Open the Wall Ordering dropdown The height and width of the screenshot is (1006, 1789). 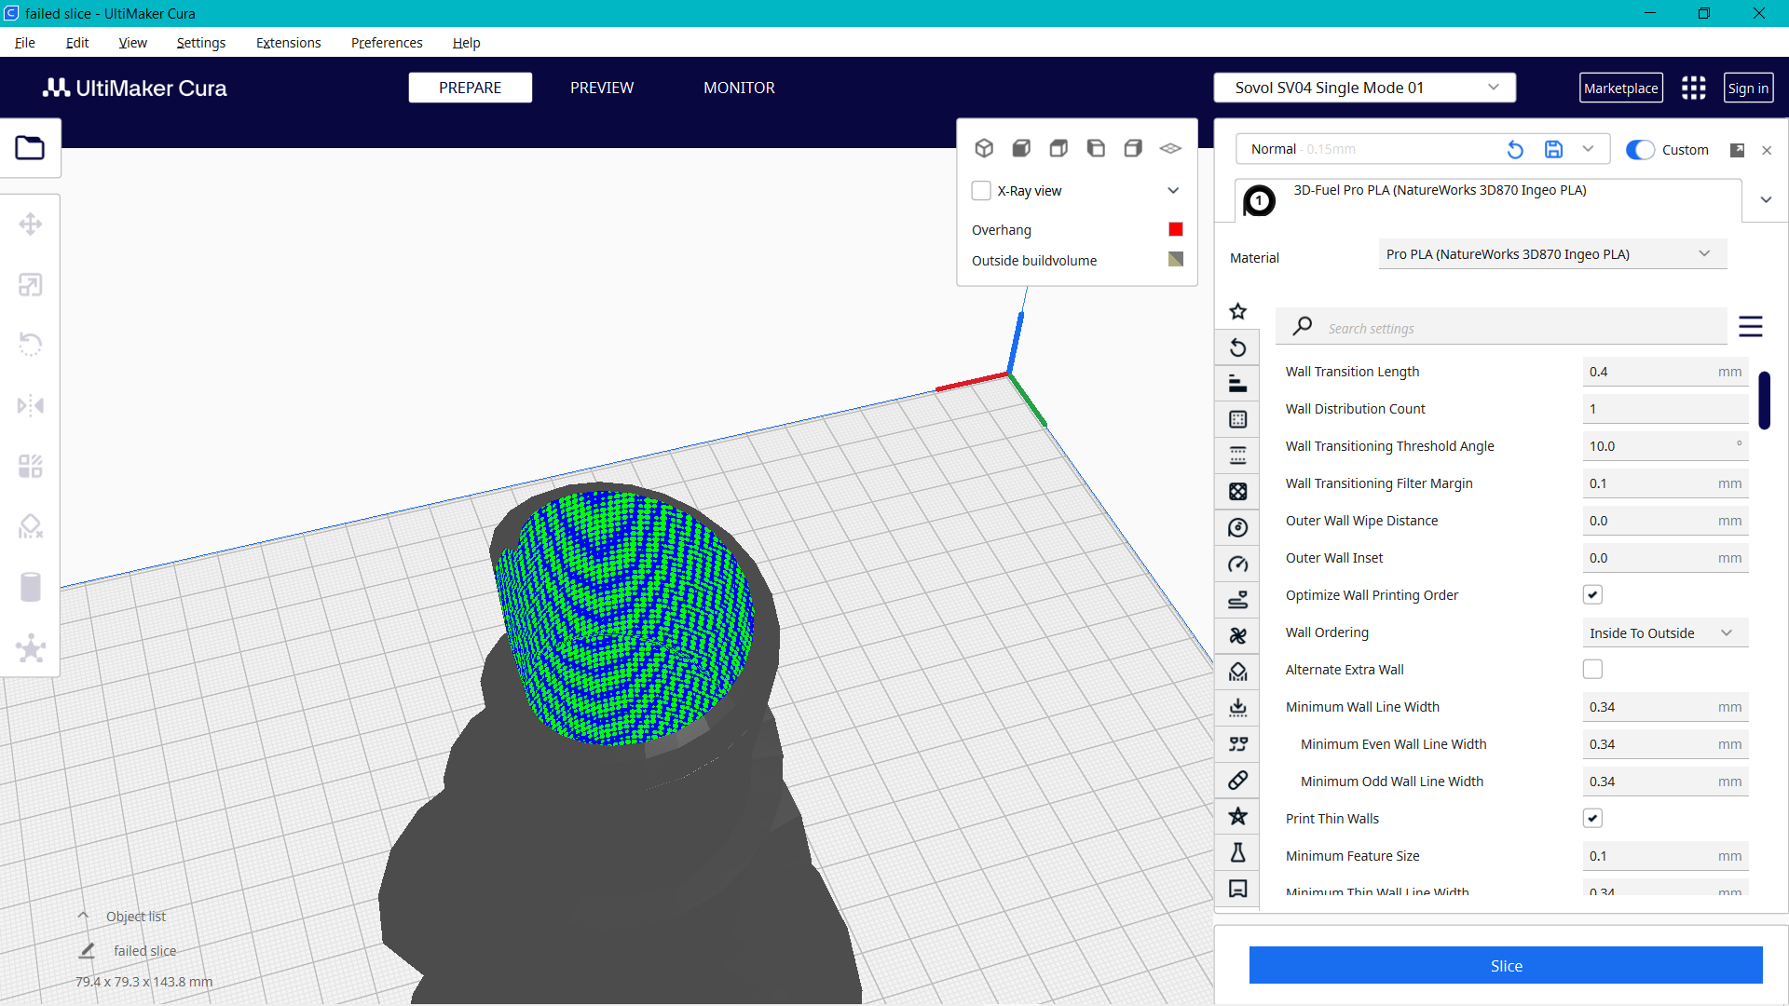[1664, 633]
